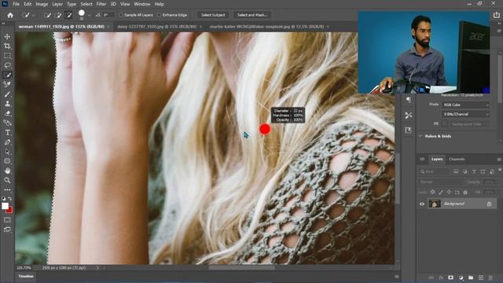Change screen mode icon
The width and height of the screenshot is (503, 283).
point(7,230)
